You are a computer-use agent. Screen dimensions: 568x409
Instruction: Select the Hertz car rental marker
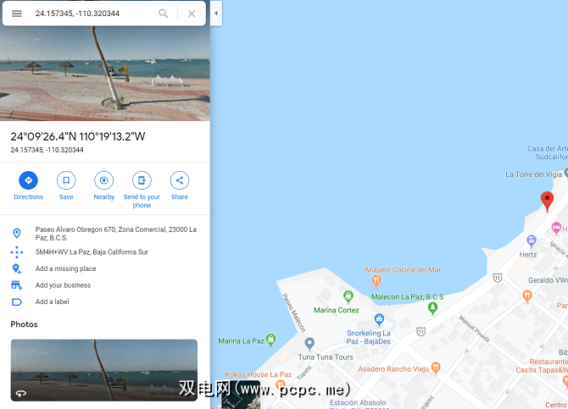click(x=531, y=240)
